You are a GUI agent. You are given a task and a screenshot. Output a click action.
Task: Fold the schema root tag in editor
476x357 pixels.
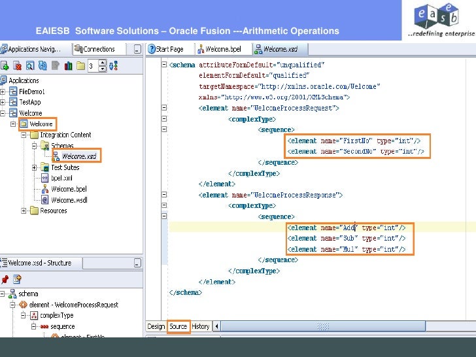(x=164, y=64)
